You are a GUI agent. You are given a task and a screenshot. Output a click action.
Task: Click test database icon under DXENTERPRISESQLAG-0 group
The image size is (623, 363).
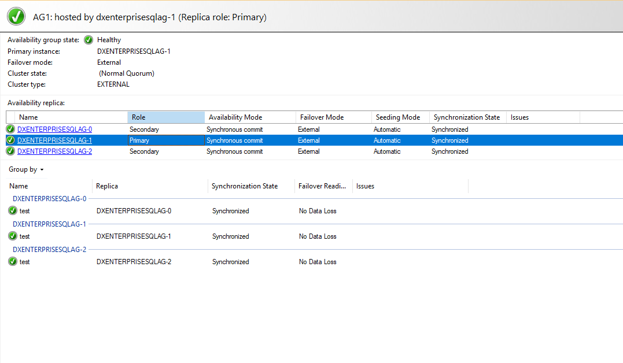(x=13, y=211)
